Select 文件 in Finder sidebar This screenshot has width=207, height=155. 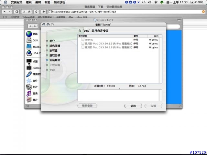pos(32,80)
